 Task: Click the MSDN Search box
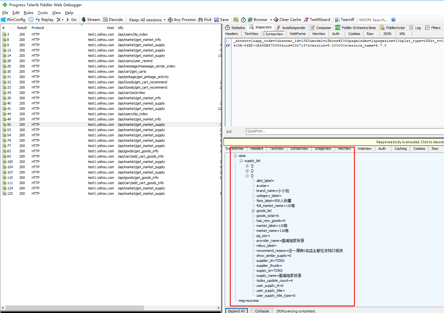373,20
